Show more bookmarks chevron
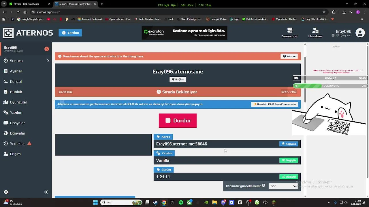The height and width of the screenshot is (207, 369). point(362,19)
